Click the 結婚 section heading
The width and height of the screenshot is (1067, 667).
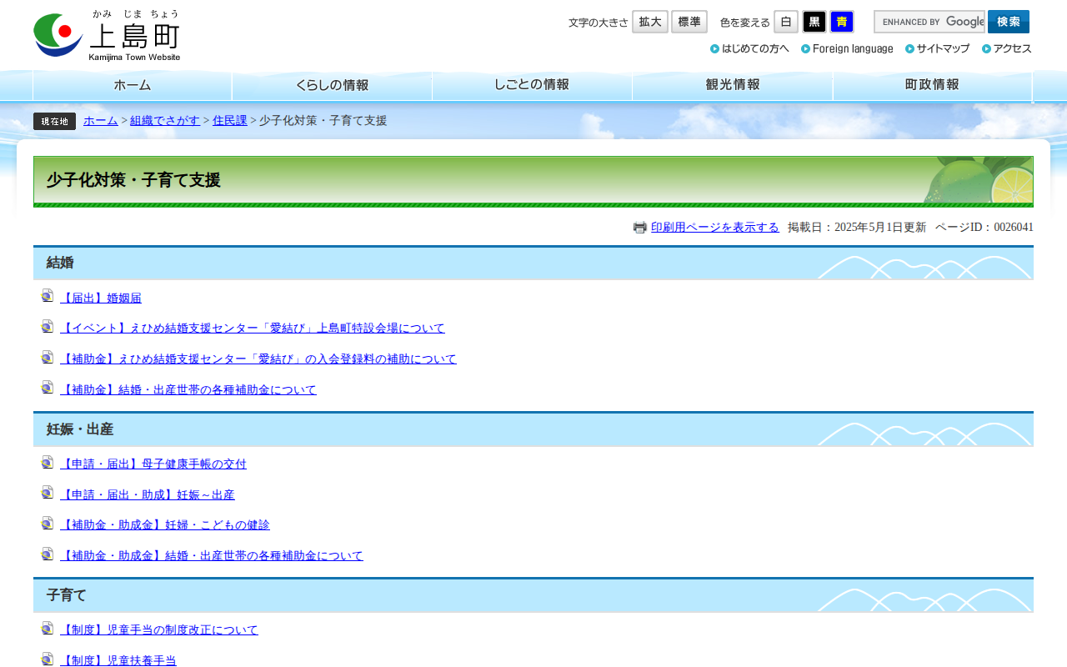533,263
